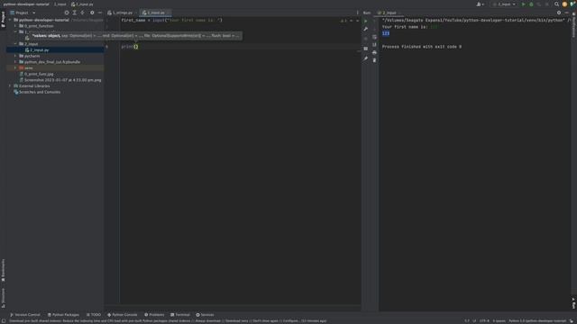Expand the python_dev_final_cut bundle folder
Screen dimensions: 577x324
pyautogui.click(x=15, y=62)
